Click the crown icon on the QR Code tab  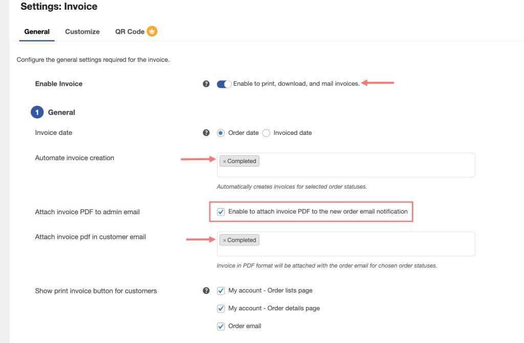point(152,31)
